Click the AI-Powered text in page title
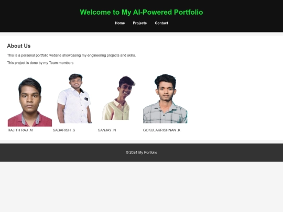Image resolution: width=283 pixels, height=212 pixels. (x=153, y=12)
